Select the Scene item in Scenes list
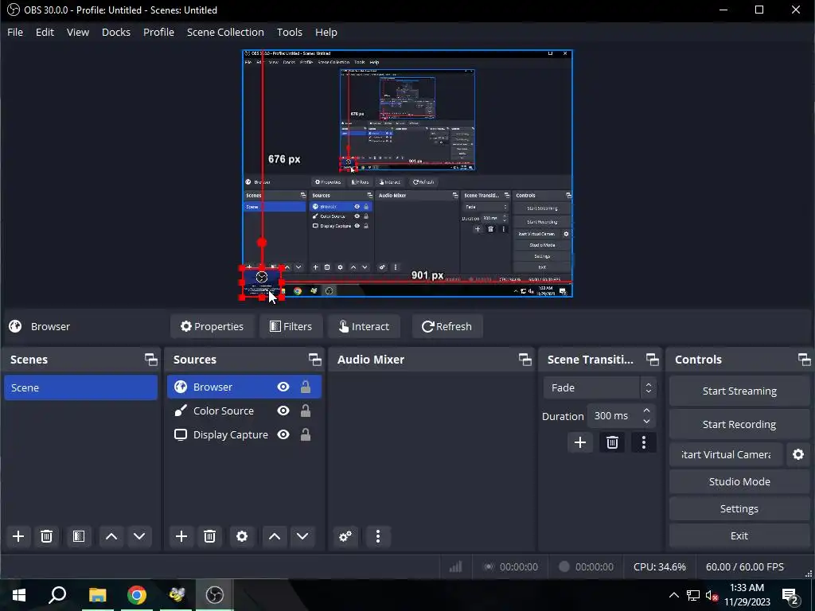The height and width of the screenshot is (611, 815). 80,388
